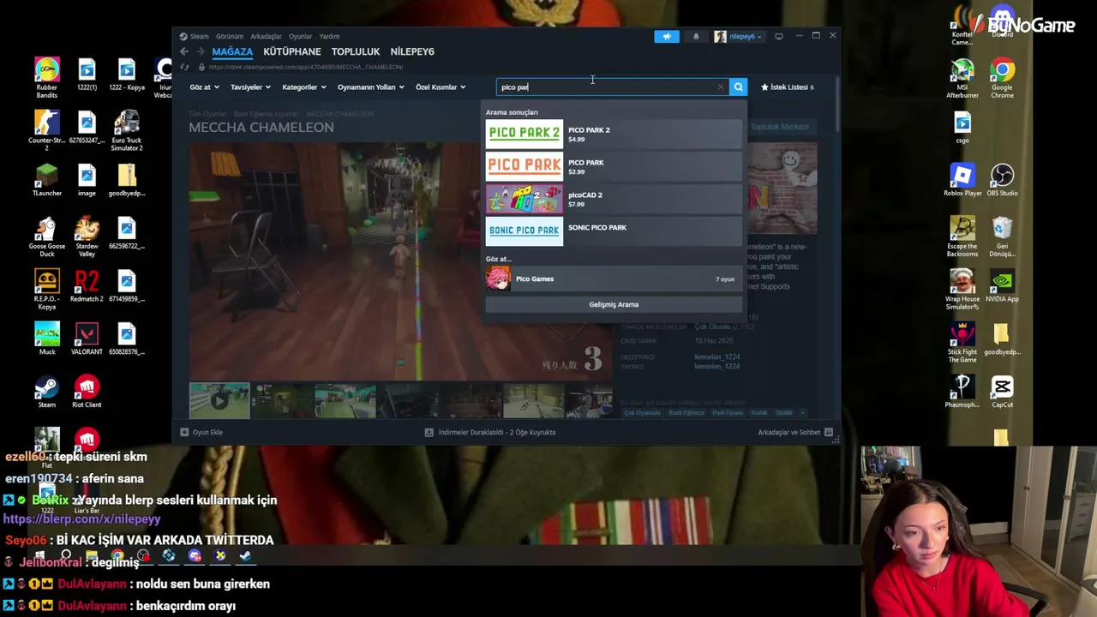Open the Arkadaşlar menu
This screenshot has height=617, width=1097.
(x=266, y=36)
